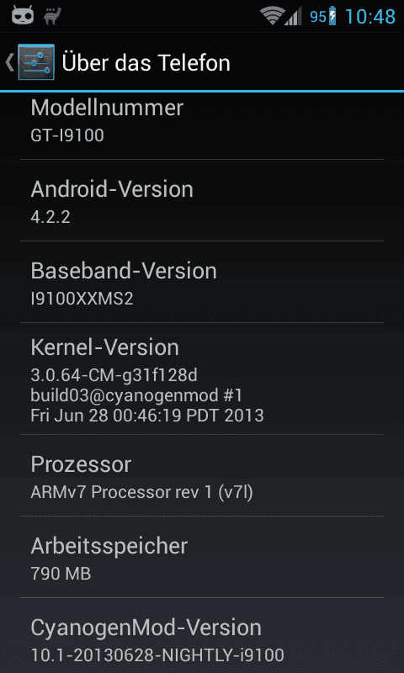Select the Baseband-Version I9100XXMS2 entry
This screenshot has height=673, width=404.
tap(202, 282)
